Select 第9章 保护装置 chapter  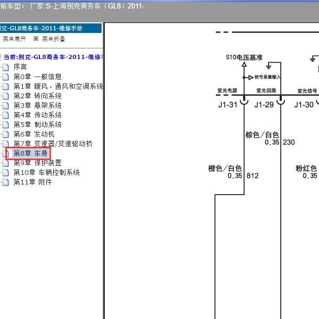coord(37,163)
